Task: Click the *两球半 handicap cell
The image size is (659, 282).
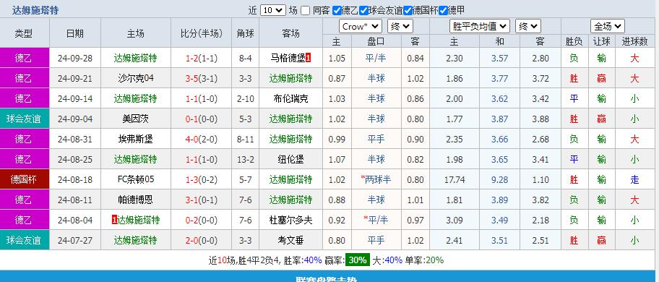Action: click(x=376, y=179)
